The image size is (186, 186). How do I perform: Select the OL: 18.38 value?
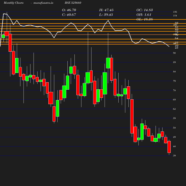pos(145,19)
